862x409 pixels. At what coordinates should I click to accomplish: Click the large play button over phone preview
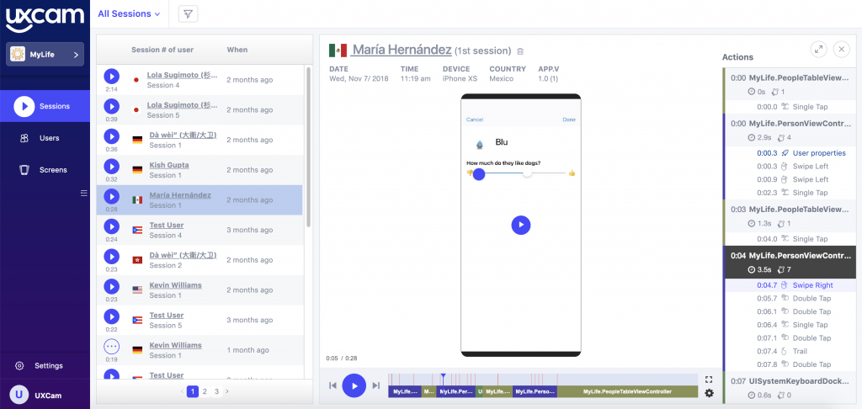coord(520,225)
